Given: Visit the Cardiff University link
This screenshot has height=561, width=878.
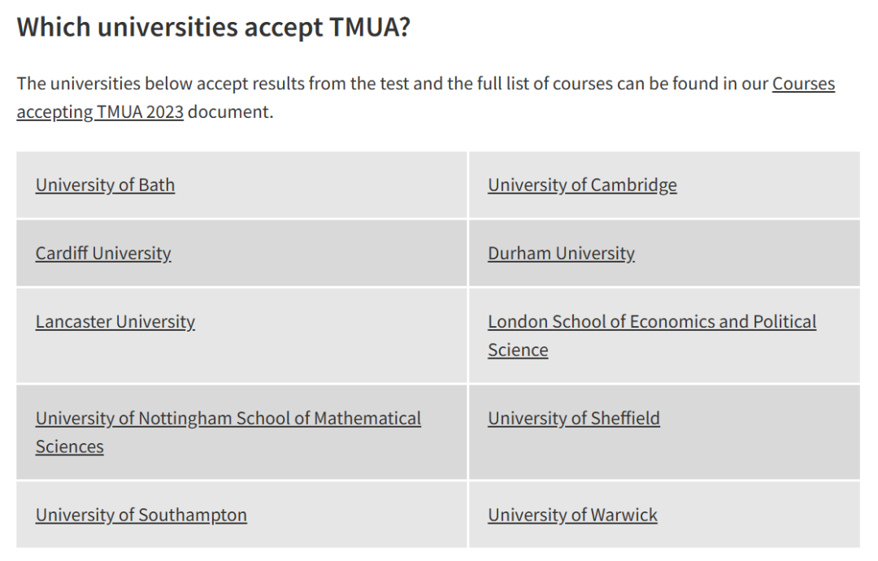Looking at the screenshot, I should pyautogui.click(x=103, y=253).
